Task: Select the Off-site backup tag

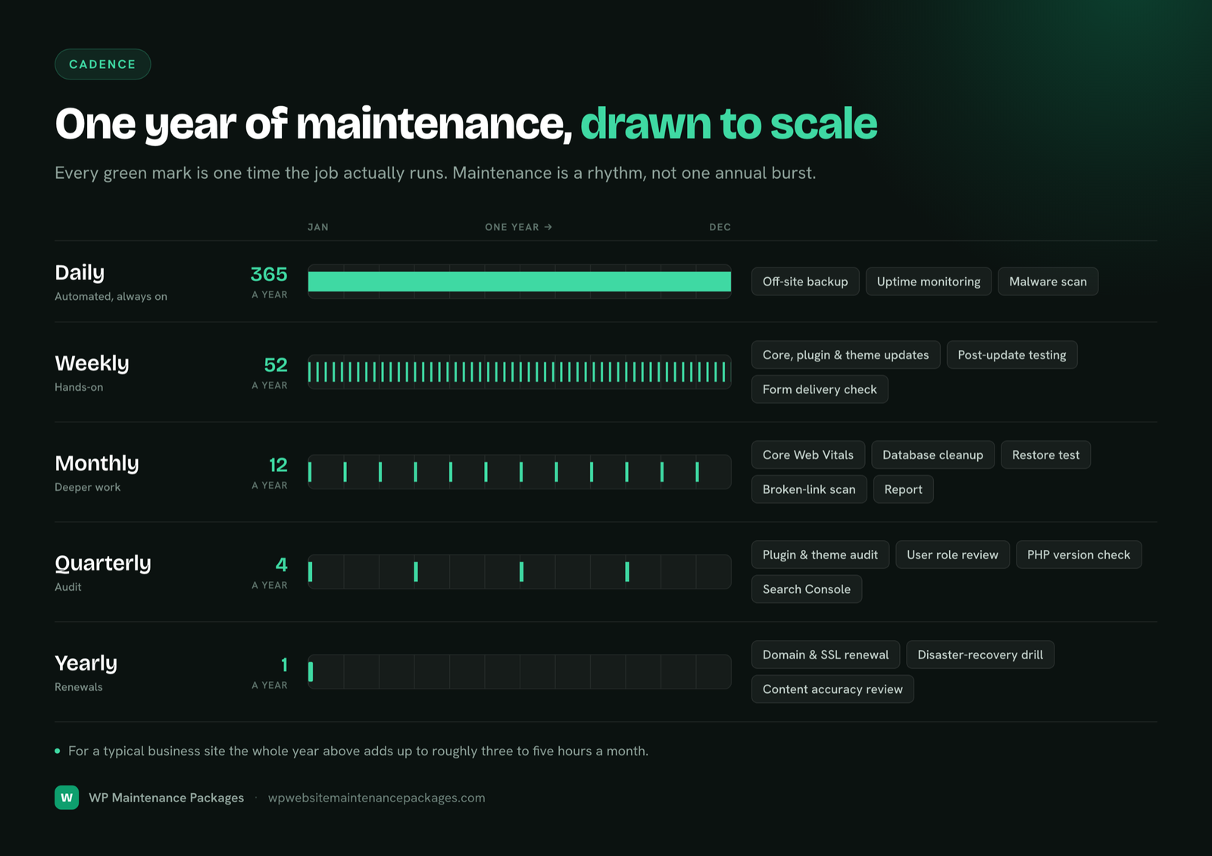Action: click(x=805, y=282)
